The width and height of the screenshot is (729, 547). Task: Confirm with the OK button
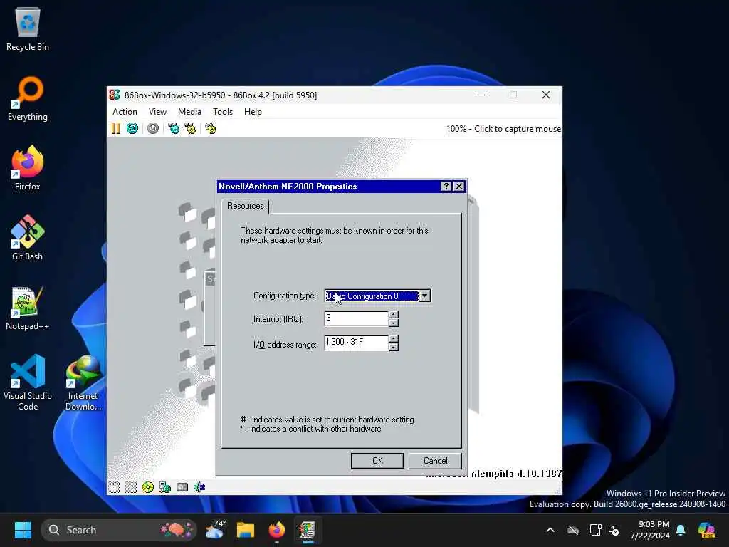[x=377, y=461]
